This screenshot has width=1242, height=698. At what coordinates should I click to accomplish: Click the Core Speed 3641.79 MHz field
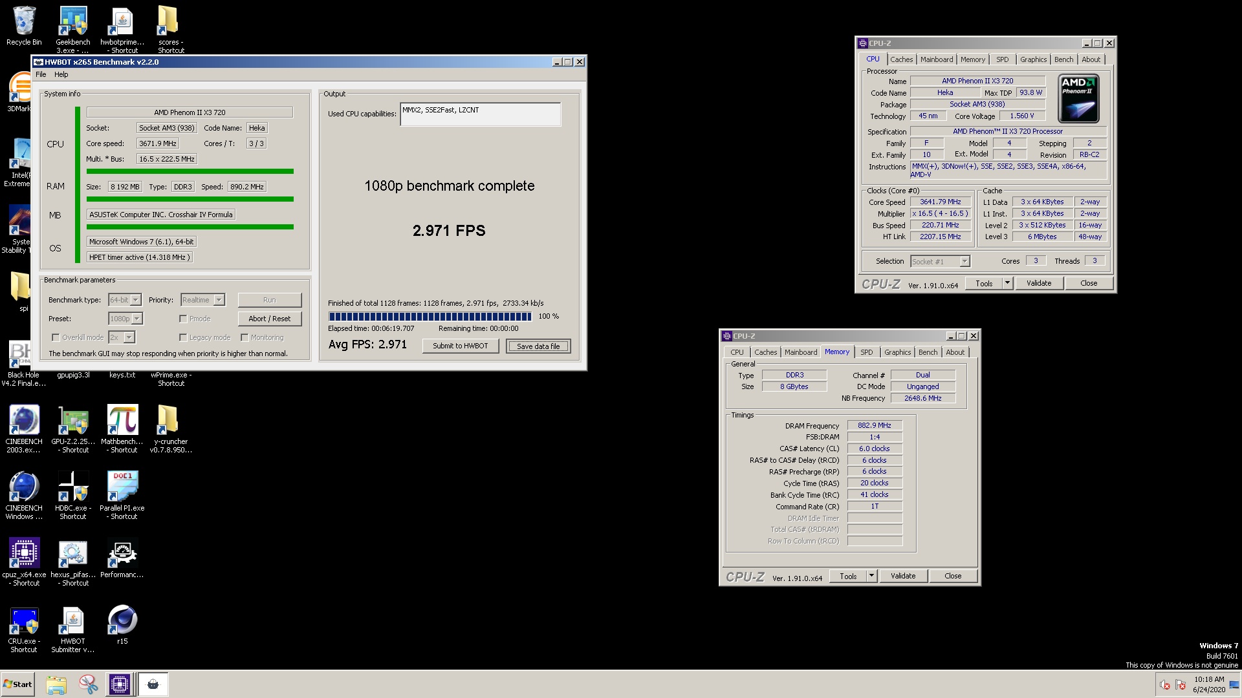point(941,202)
